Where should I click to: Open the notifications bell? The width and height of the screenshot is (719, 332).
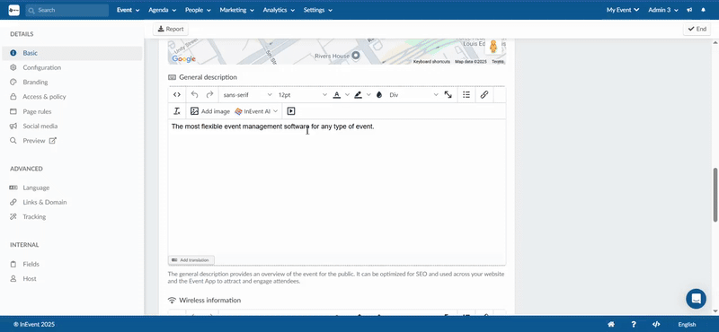click(704, 10)
